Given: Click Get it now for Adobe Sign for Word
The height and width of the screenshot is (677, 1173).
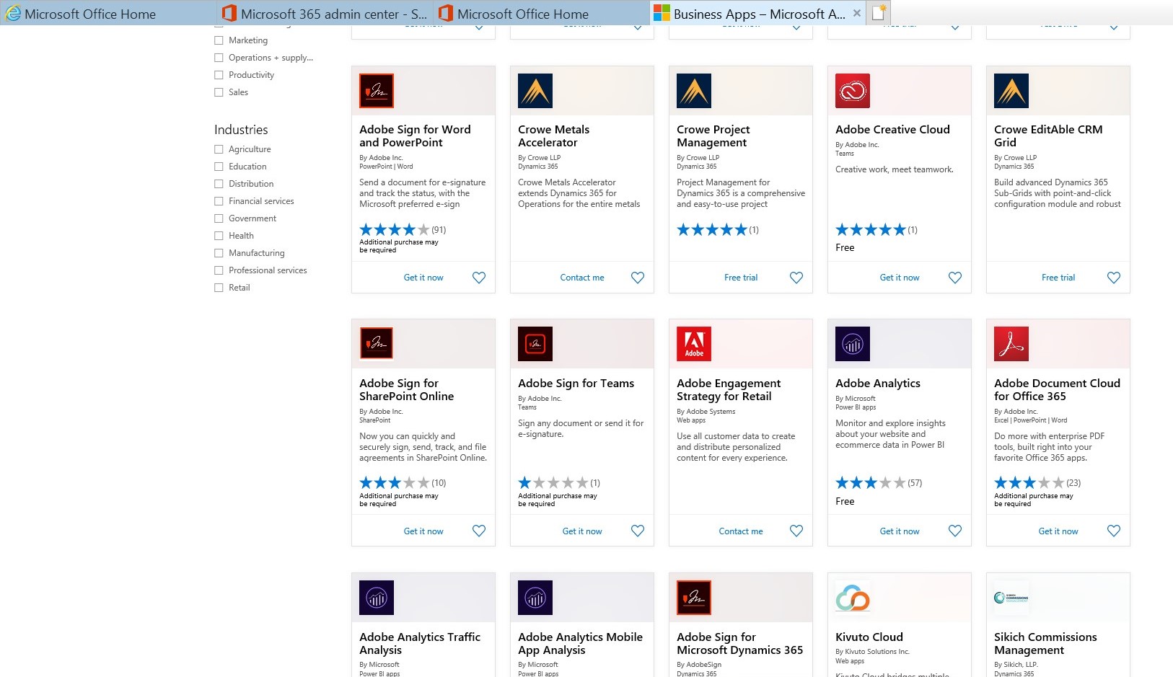Looking at the screenshot, I should point(423,278).
